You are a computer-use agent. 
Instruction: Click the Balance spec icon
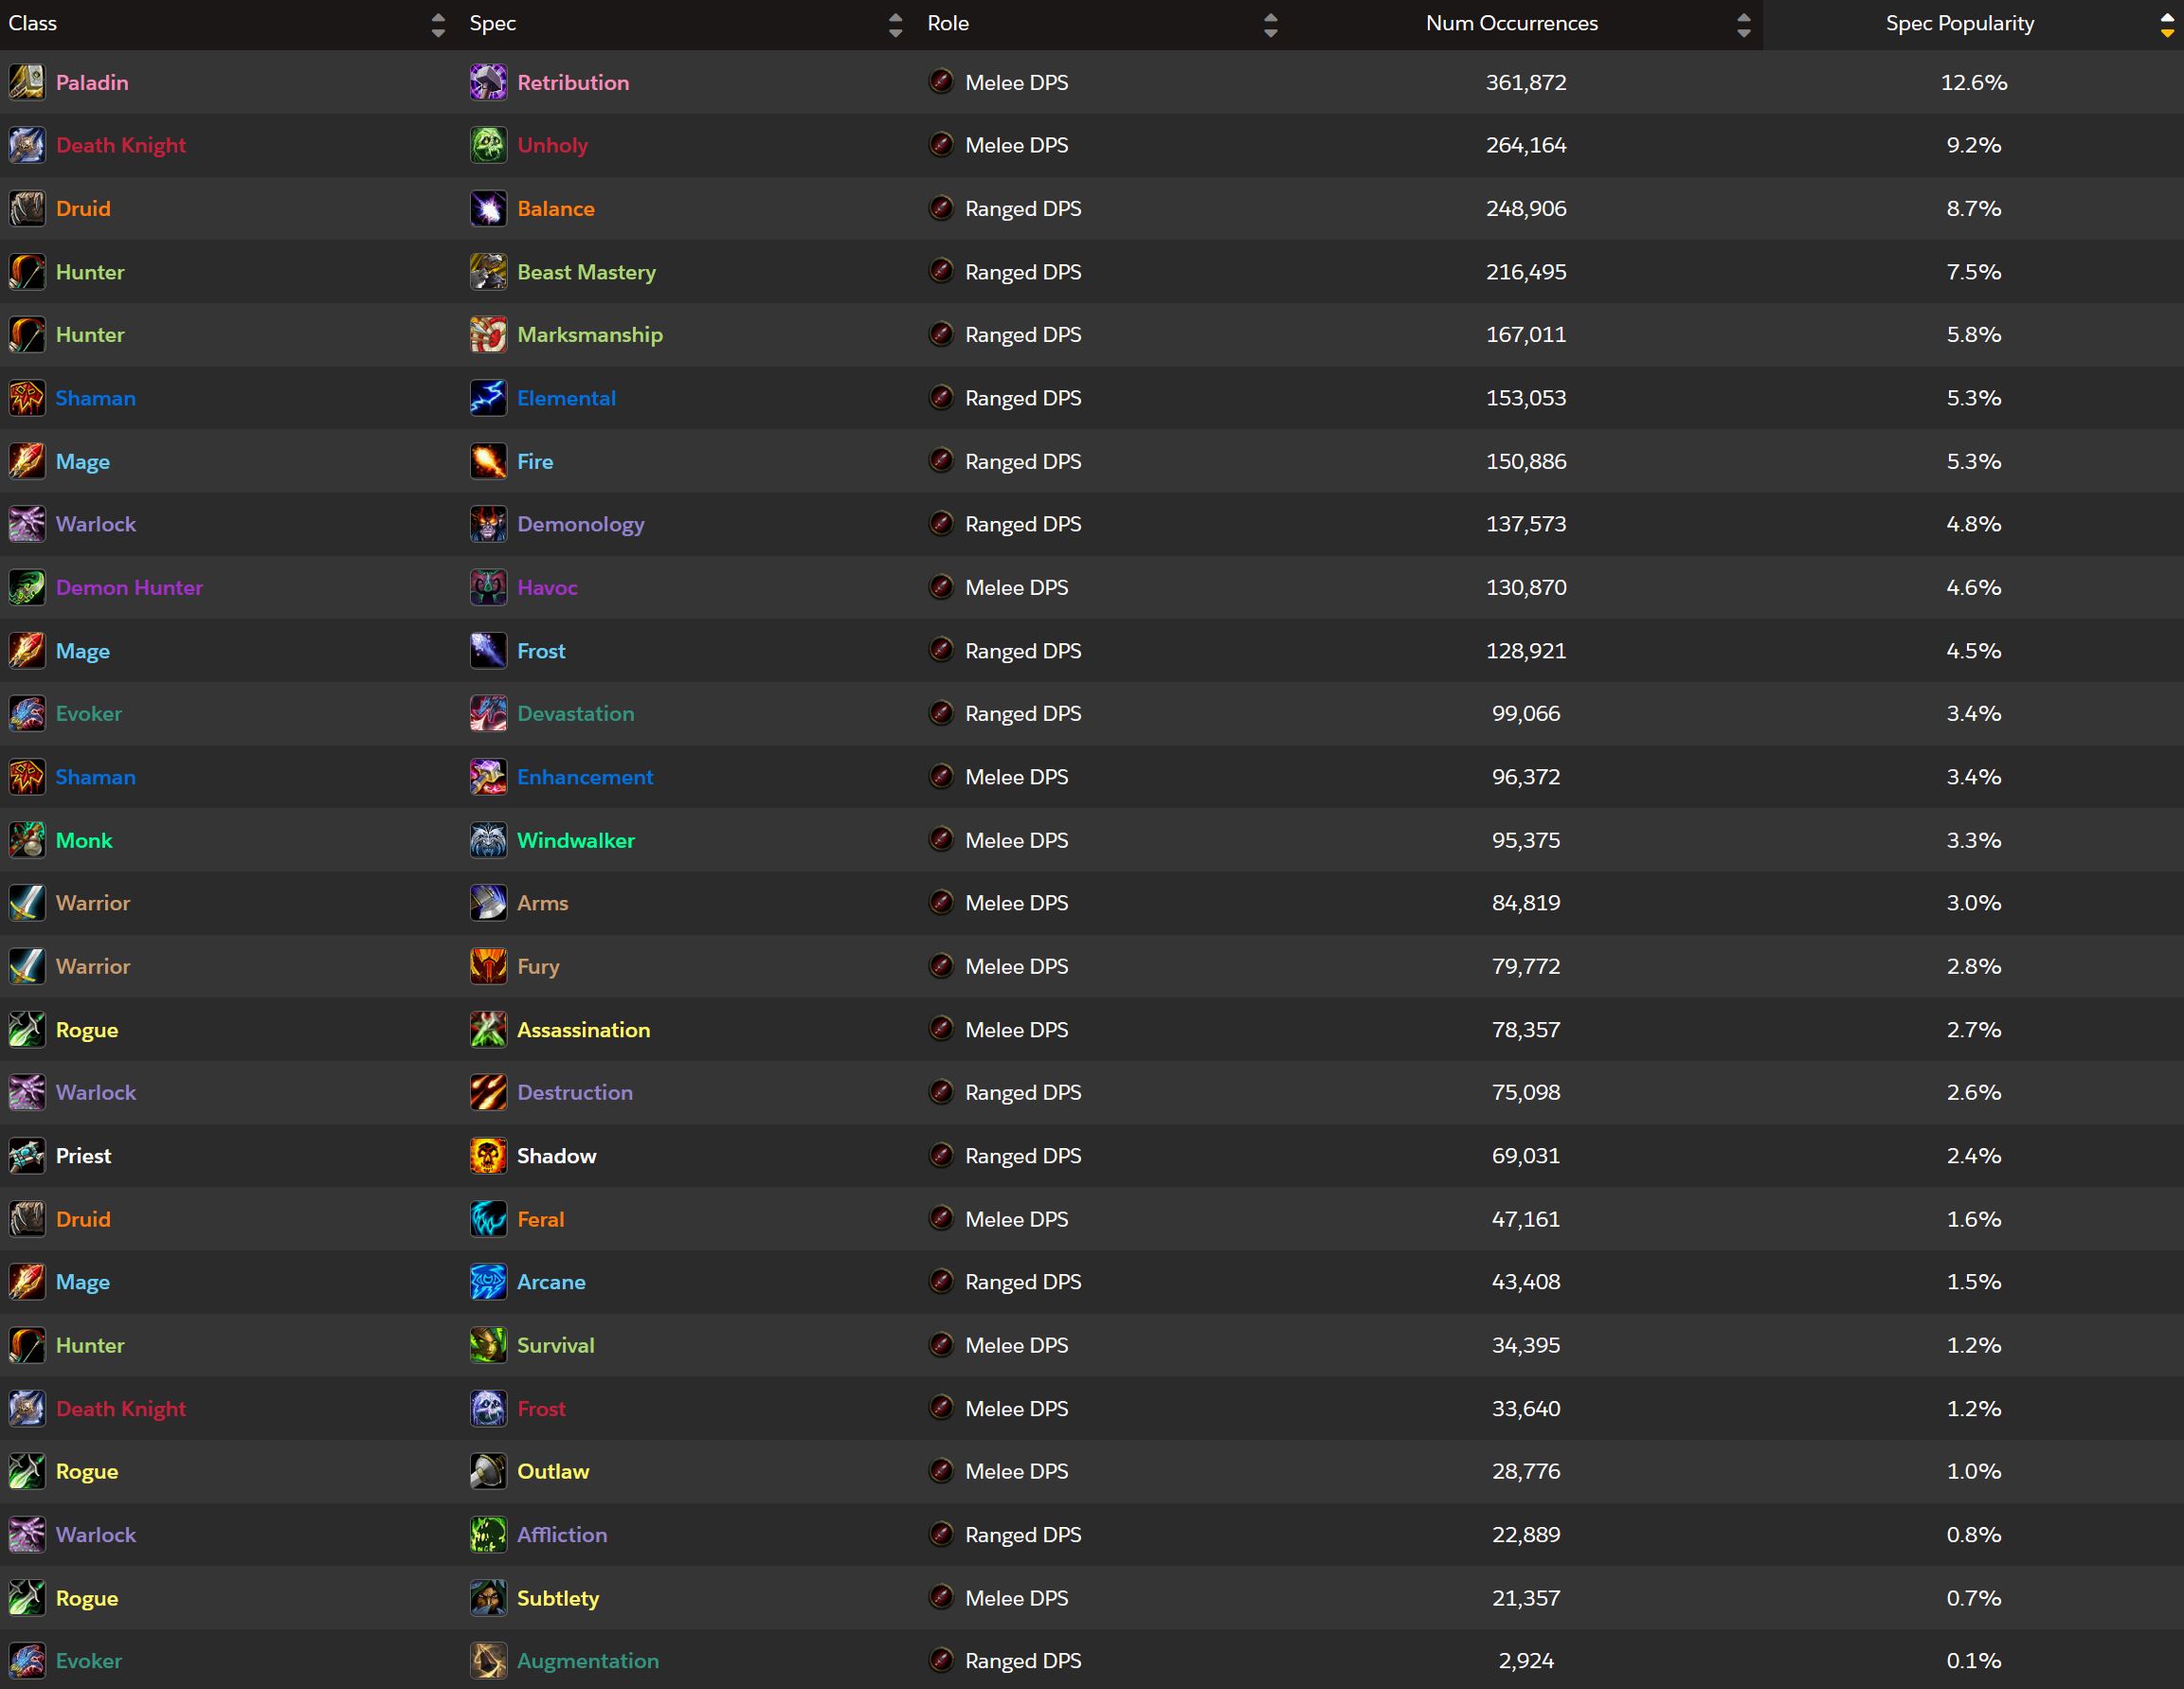488,208
